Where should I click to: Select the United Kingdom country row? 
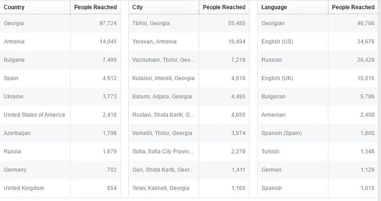tap(60, 188)
